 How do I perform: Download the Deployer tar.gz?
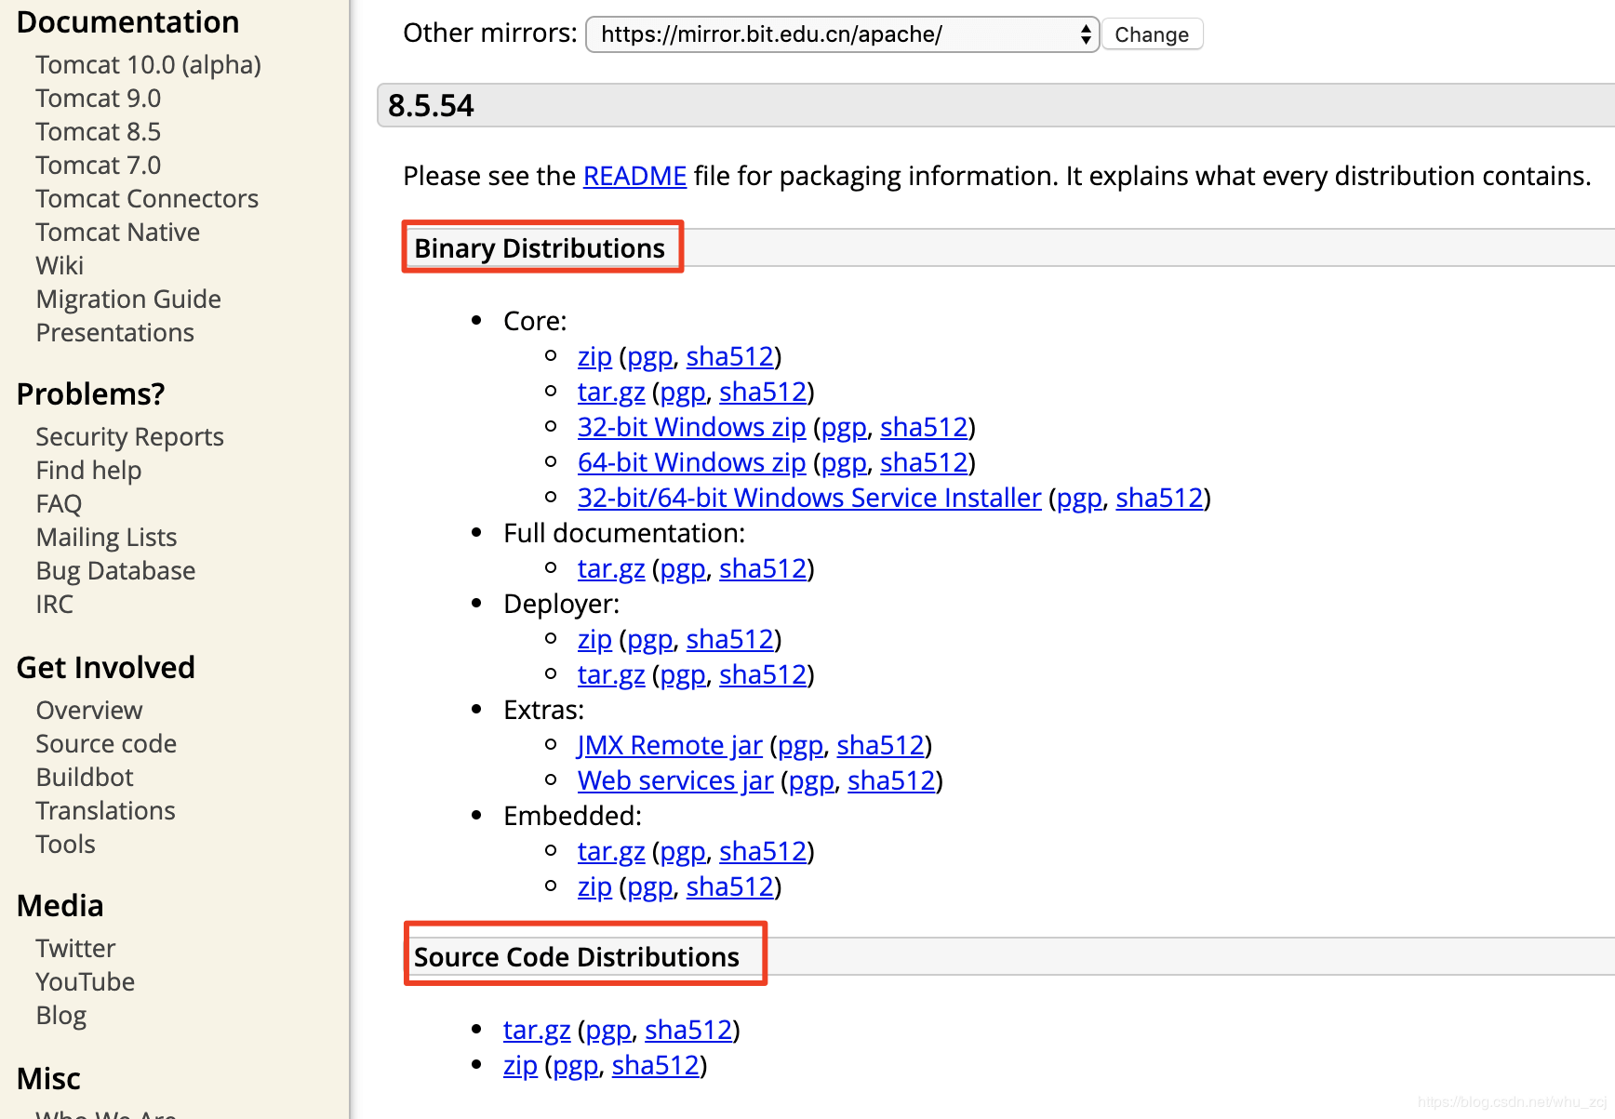click(611, 674)
